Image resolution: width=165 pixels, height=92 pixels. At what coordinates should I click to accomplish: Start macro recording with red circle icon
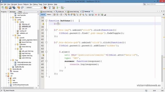click(x=96, y=15)
